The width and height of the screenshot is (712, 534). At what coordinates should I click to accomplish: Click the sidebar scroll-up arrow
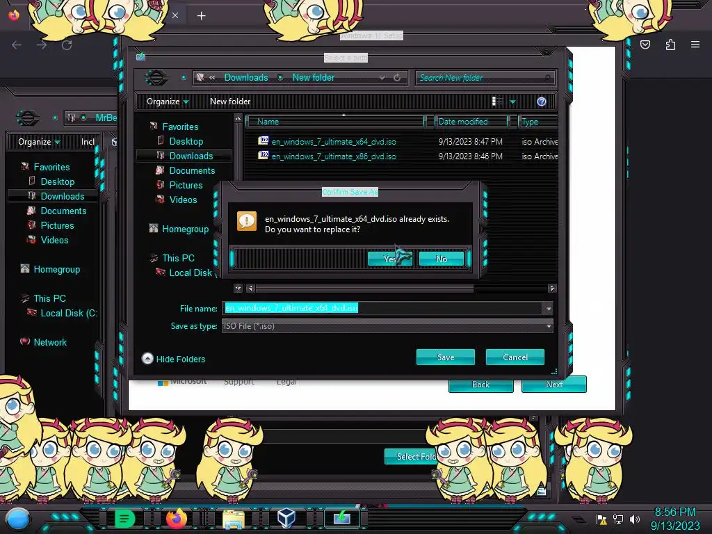click(x=238, y=118)
